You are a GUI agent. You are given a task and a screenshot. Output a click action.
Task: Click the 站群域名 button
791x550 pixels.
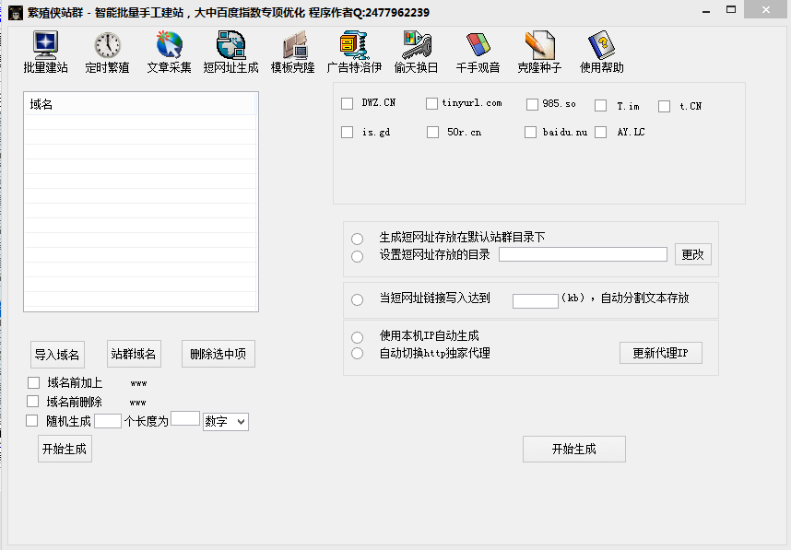pos(134,354)
